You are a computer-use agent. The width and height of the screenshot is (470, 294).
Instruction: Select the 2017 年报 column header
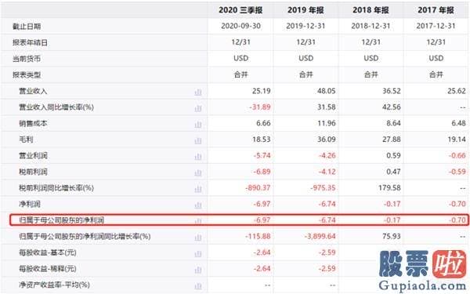click(x=436, y=10)
